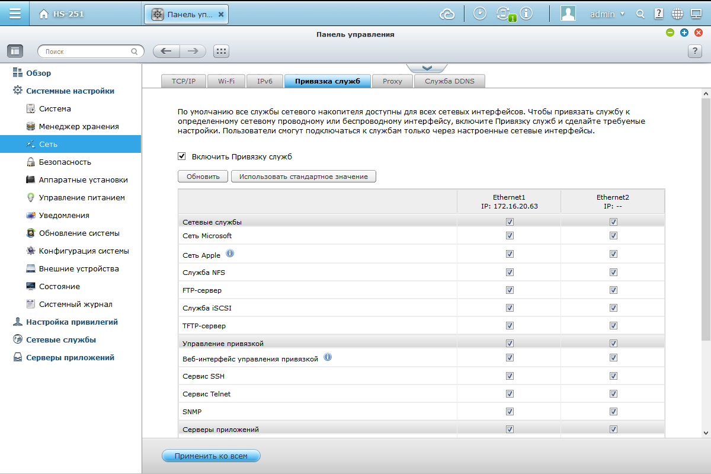Click the vertical scrollbar thumb
Viewport: 711px width, 474px height.
coord(706,219)
